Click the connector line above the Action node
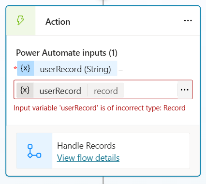 (103, 2)
